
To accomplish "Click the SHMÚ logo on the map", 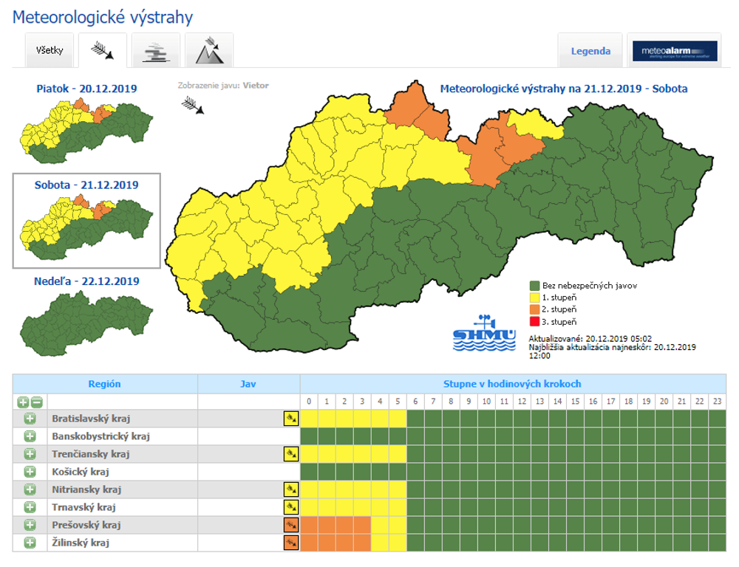I will (x=484, y=334).
